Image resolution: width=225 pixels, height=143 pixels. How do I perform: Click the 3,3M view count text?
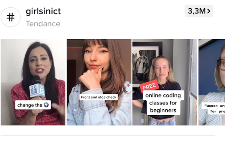coord(196,11)
